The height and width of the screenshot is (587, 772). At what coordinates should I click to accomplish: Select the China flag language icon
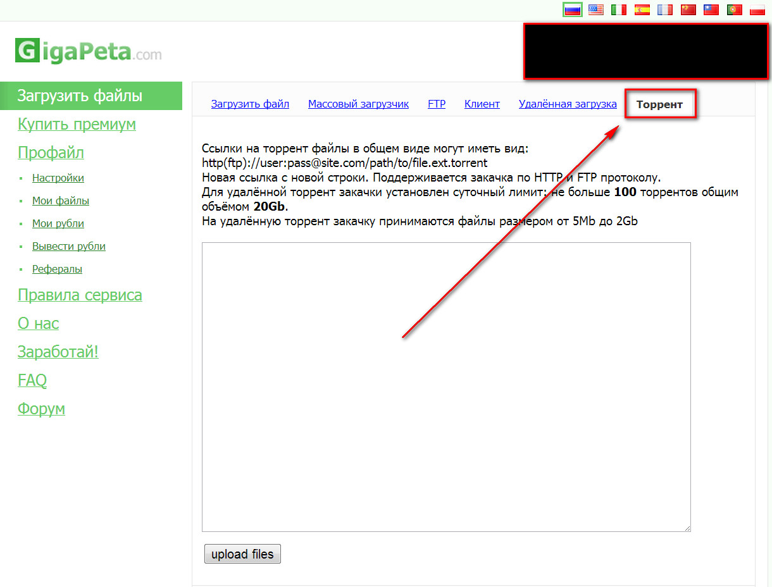click(688, 9)
